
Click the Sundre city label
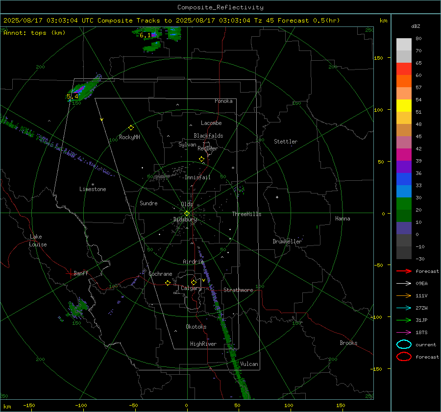148,203
